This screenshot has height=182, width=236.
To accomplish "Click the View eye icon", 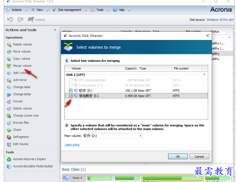I will tap(33, 10).
